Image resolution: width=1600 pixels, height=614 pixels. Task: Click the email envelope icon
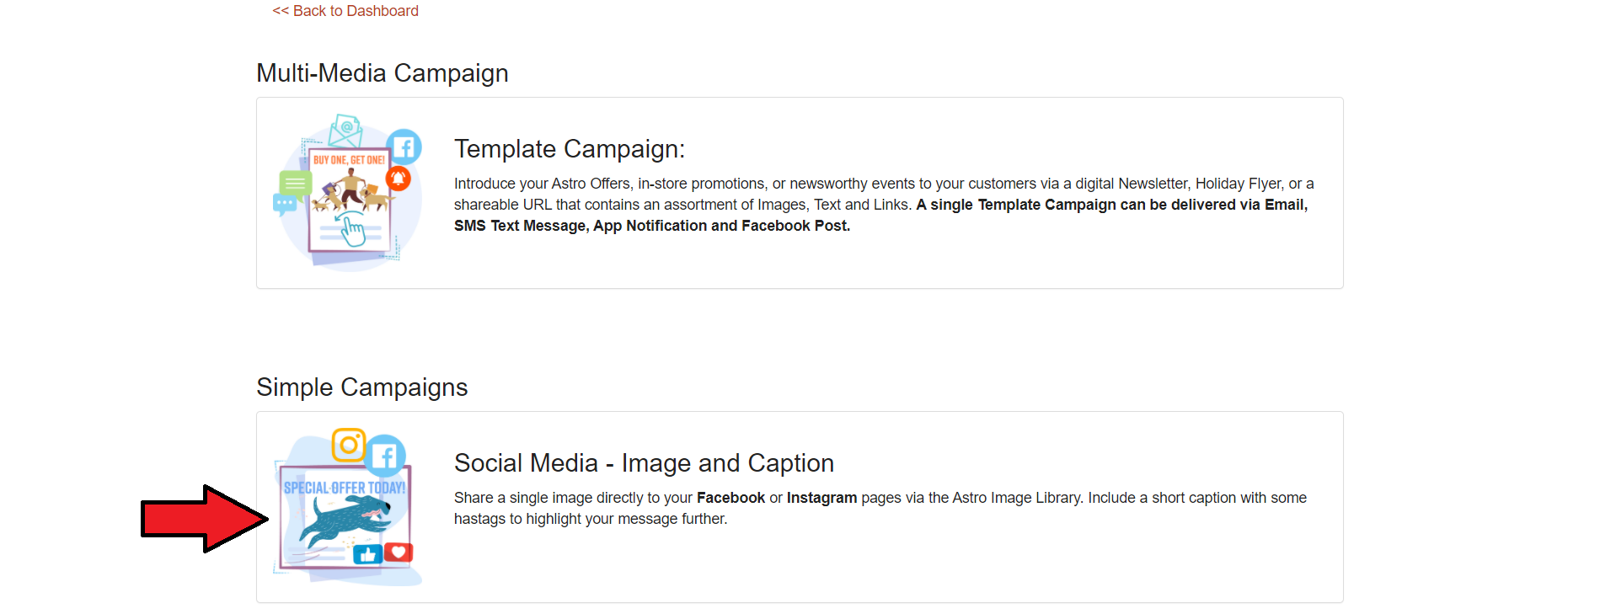(345, 130)
